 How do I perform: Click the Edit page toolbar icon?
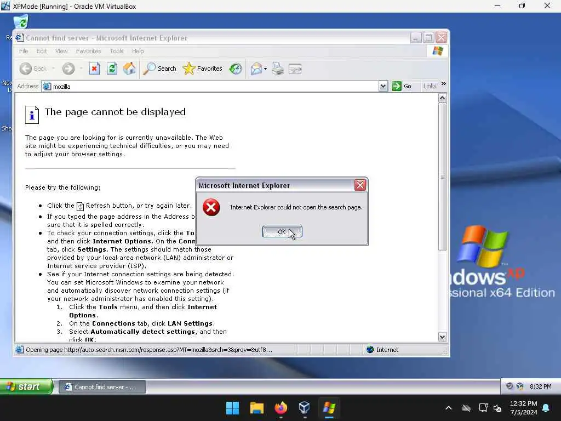point(295,69)
